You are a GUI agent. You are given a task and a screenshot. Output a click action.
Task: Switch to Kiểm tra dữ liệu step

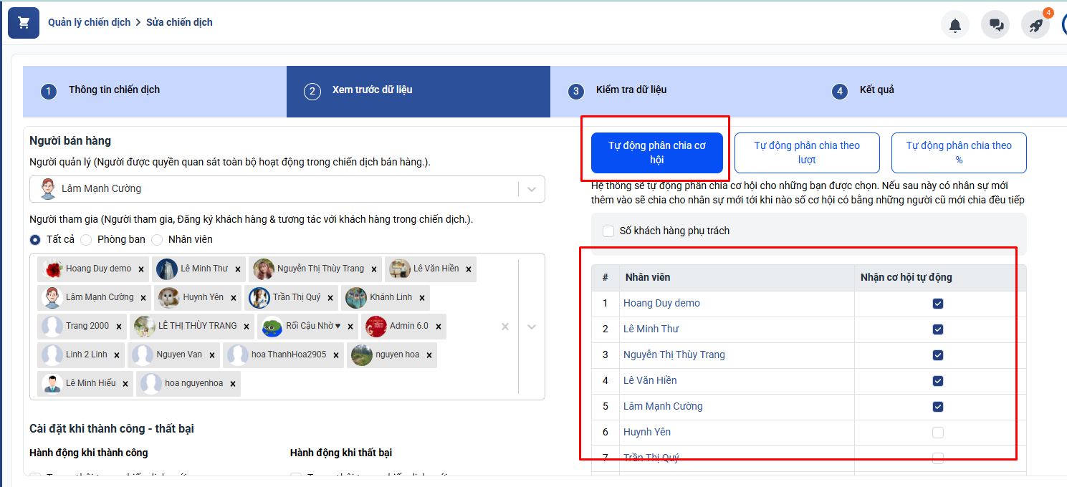coord(631,90)
